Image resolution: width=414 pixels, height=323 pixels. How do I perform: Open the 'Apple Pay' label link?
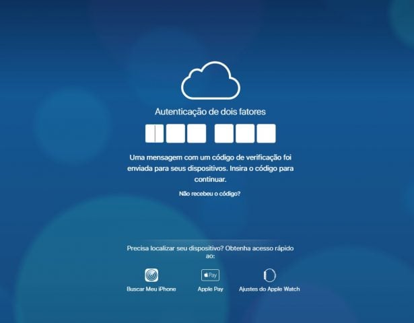(x=211, y=289)
